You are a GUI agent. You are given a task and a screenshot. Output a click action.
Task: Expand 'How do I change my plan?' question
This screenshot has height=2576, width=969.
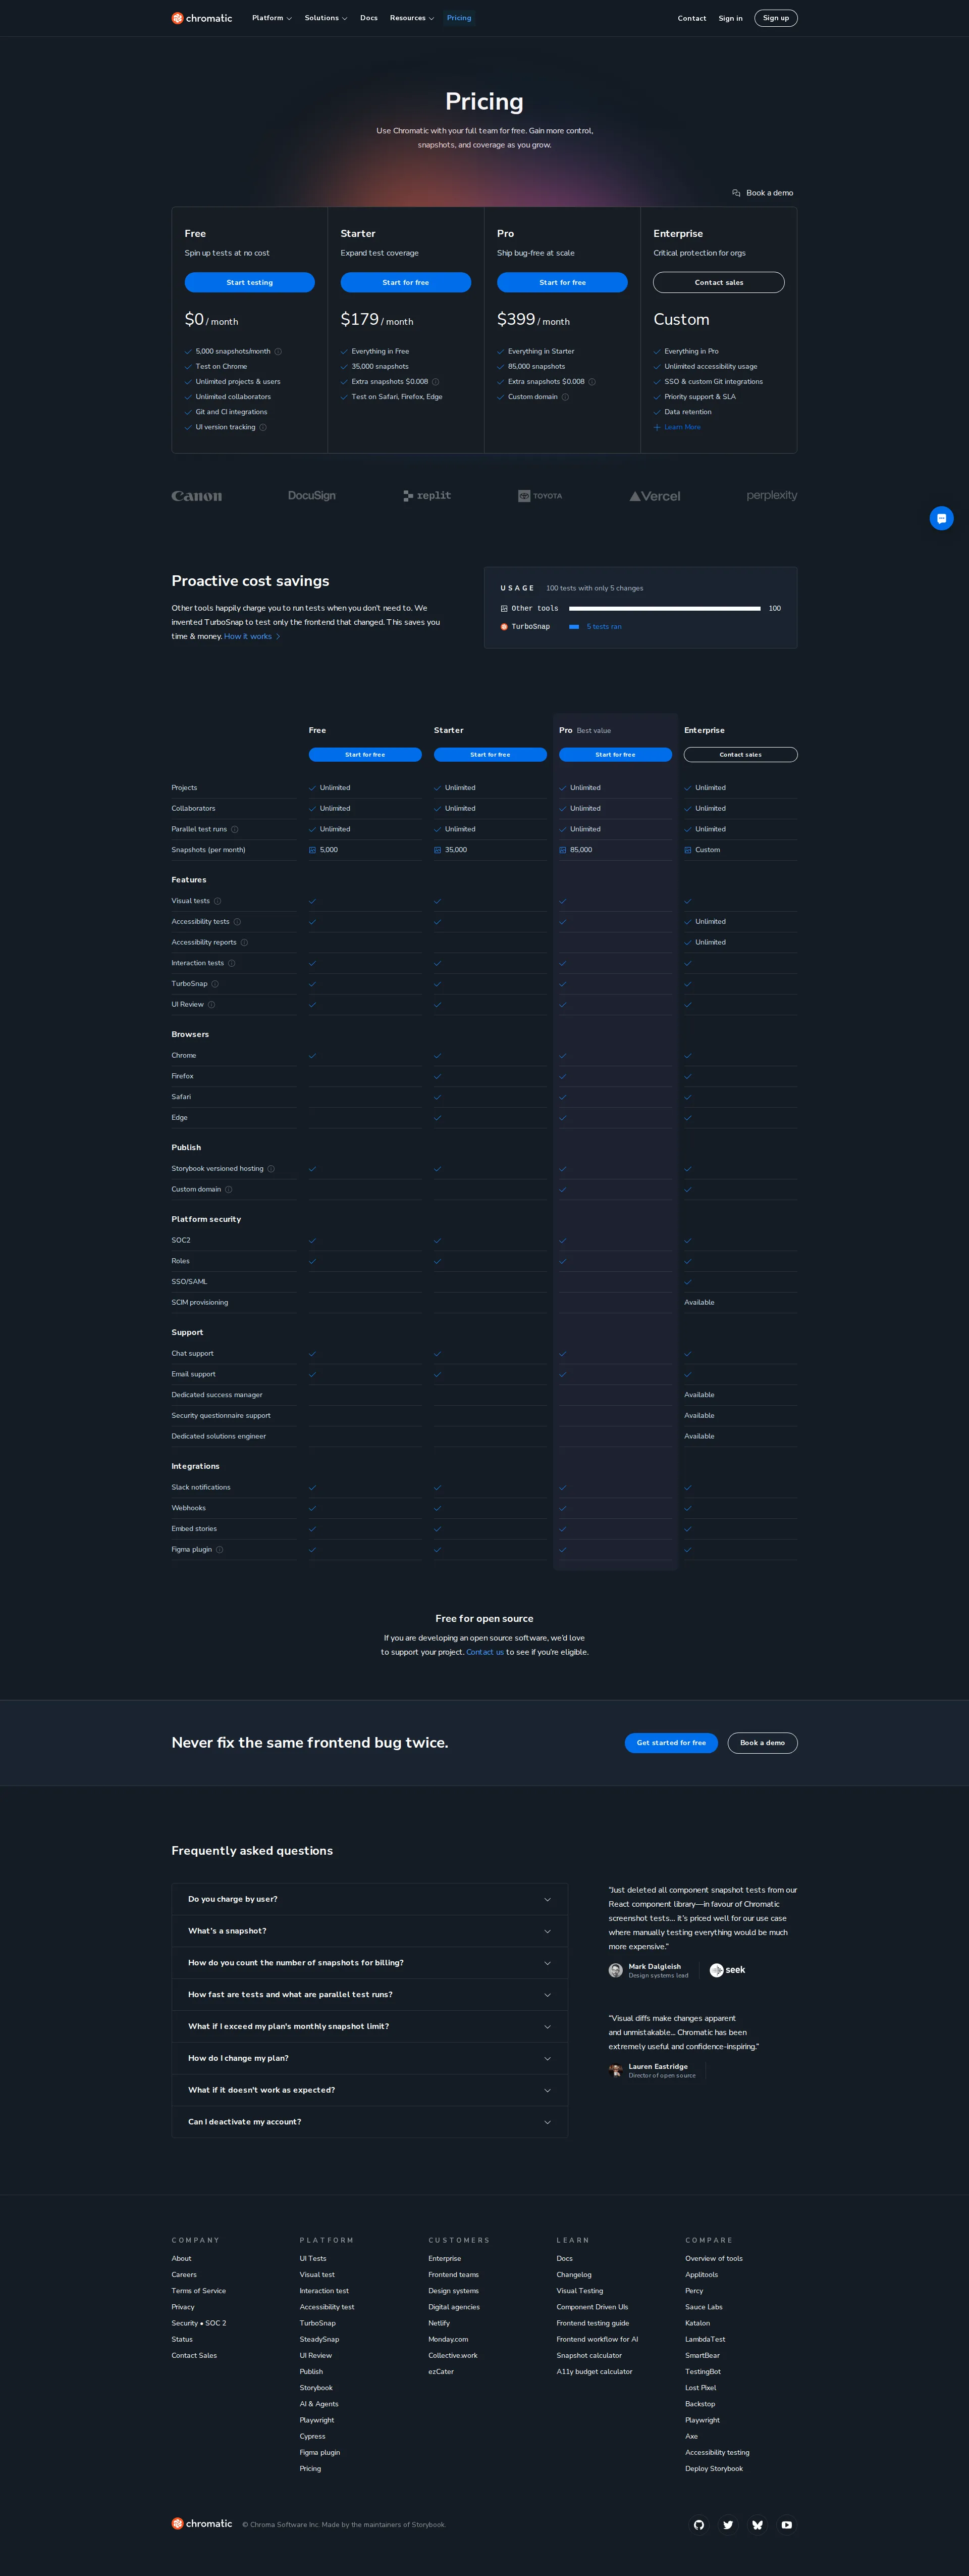click(x=369, y=2058)
